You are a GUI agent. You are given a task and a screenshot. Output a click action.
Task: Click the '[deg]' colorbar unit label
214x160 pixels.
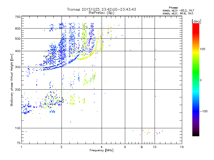click(x=196, y=21)
